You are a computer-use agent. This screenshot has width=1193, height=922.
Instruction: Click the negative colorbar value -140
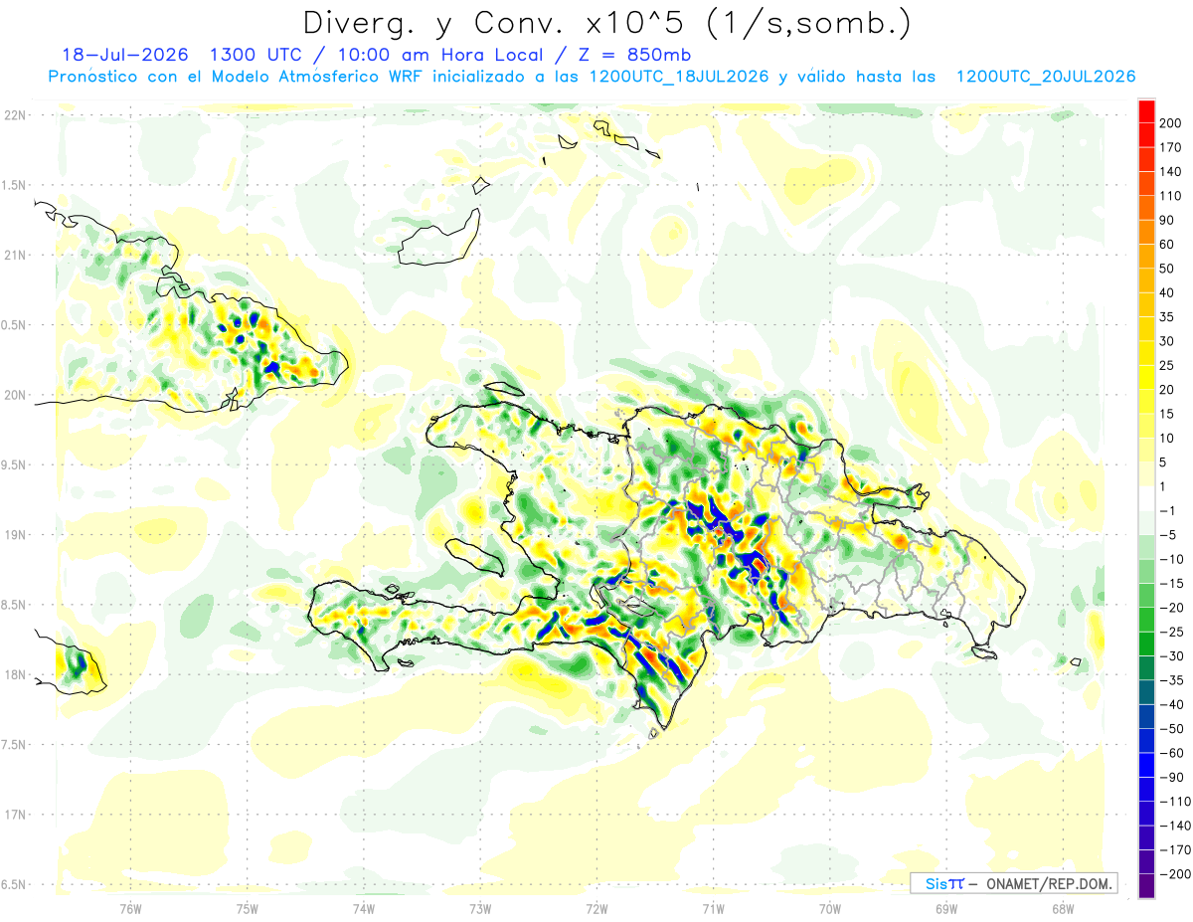point(1173,826)
